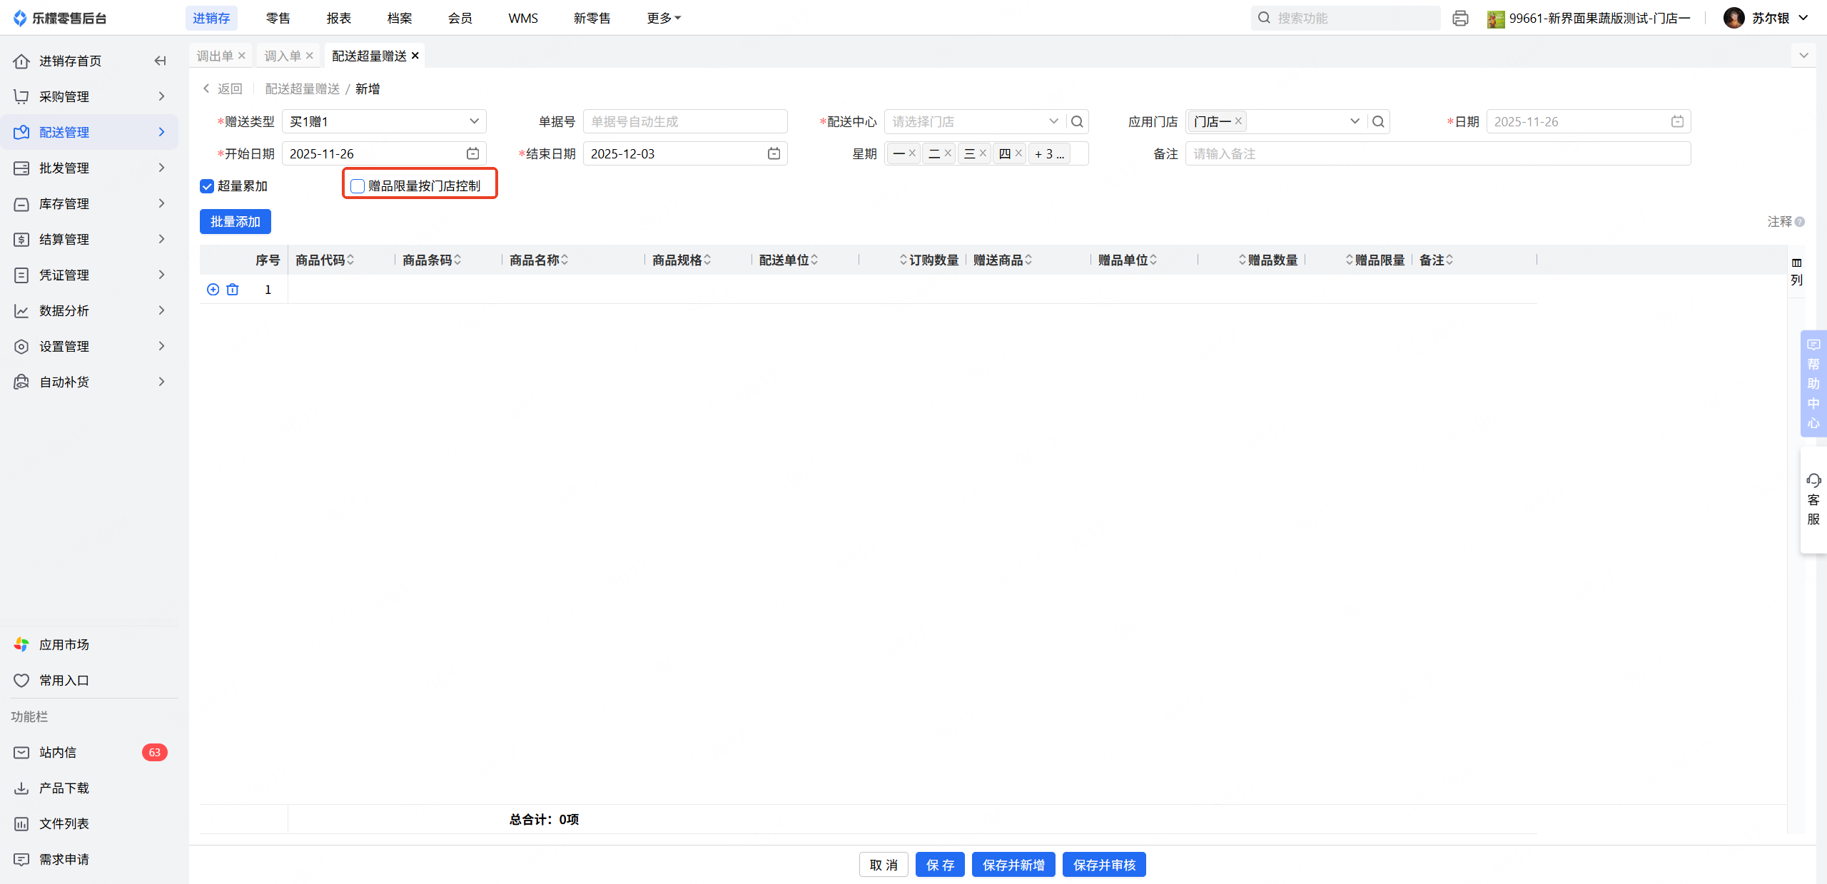Enable 赠品限量按门店控制 checkbox
This screenshot has width=1827, height=884.
[358, 186]
